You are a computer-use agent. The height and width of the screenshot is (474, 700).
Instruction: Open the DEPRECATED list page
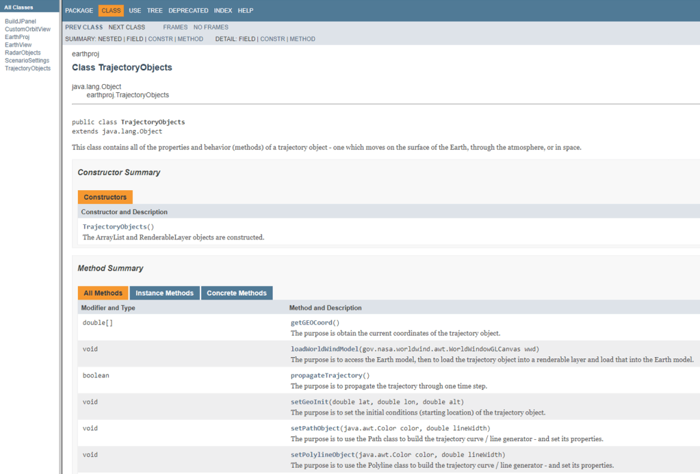188,11
